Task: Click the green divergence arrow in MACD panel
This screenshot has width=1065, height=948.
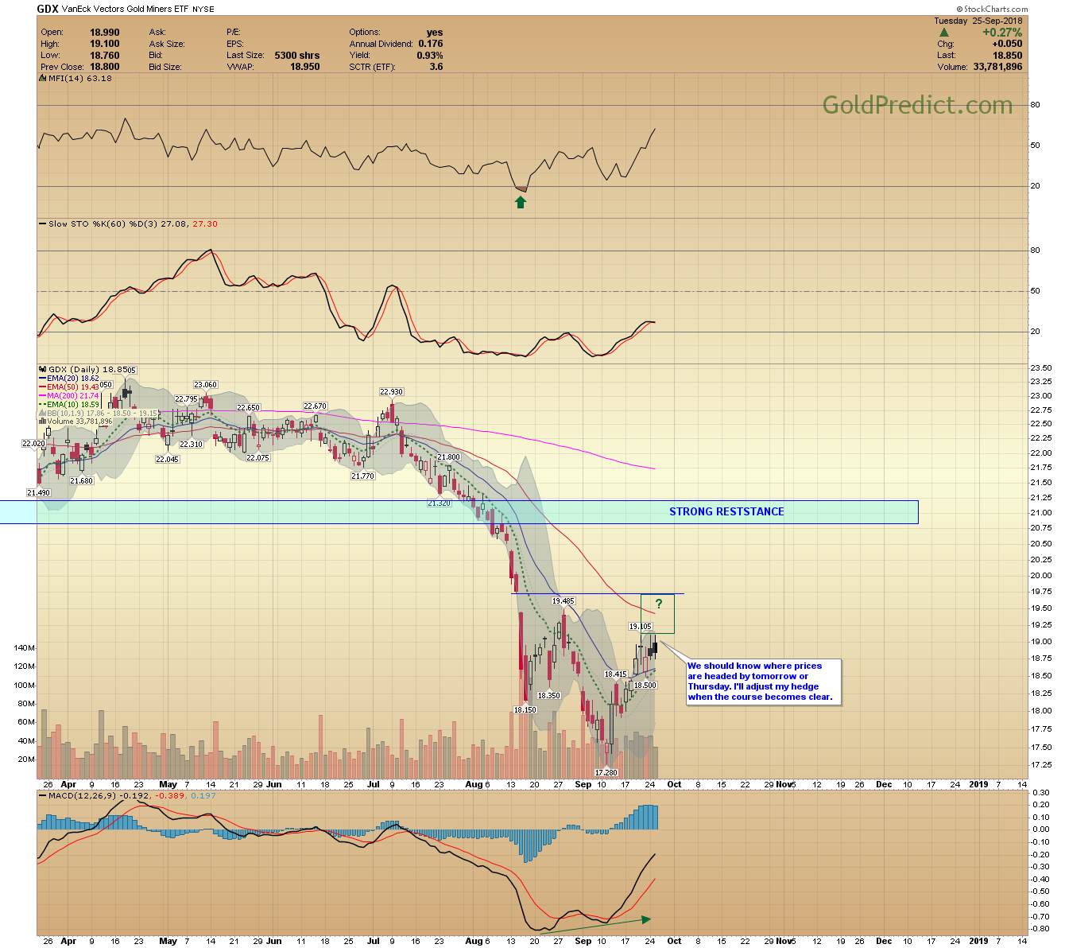Action: [x=594, y=923]
